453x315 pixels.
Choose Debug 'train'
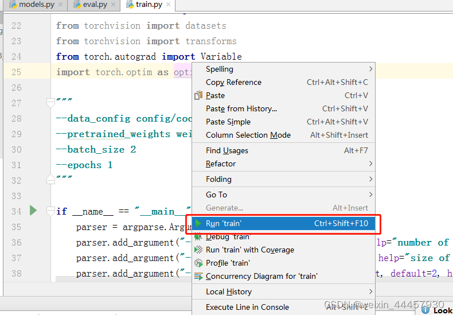coord(283,237)
